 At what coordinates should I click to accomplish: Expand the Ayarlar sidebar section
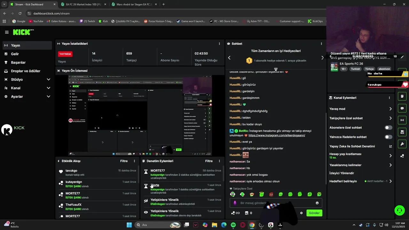click(x=27, y=96)
